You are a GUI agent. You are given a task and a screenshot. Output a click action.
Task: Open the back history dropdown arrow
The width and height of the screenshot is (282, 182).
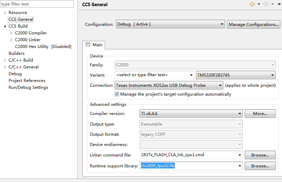[259, 4]
